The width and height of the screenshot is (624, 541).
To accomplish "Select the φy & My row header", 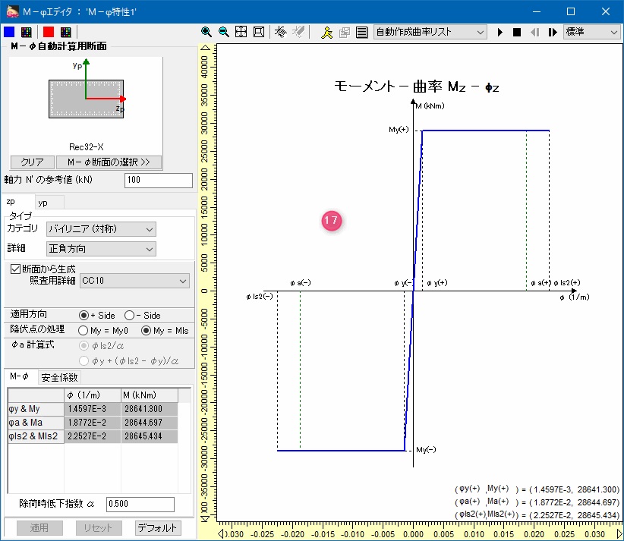I will tap(36, 409).
